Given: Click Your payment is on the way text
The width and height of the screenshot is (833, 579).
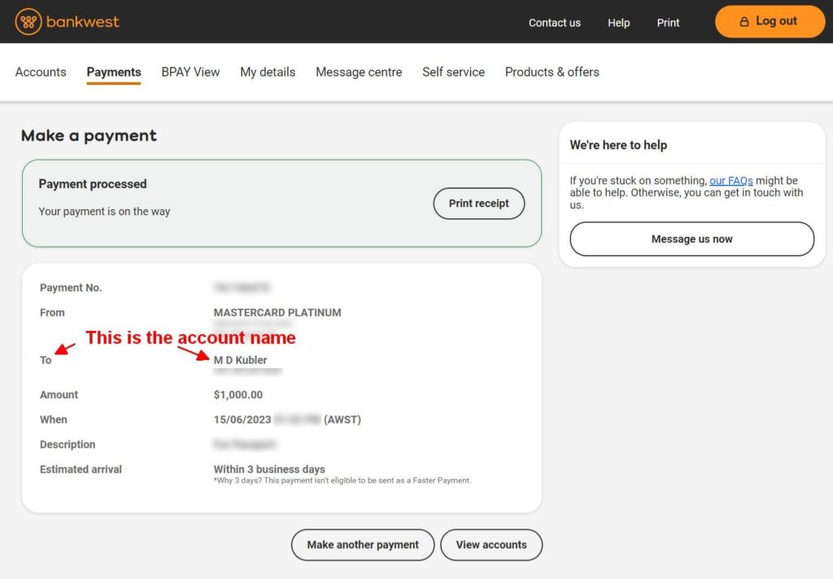Looking at the screenshot, I should 104,212.
